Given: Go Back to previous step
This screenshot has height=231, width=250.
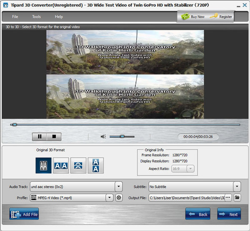Looking at the screenshot, I should 197,214.
